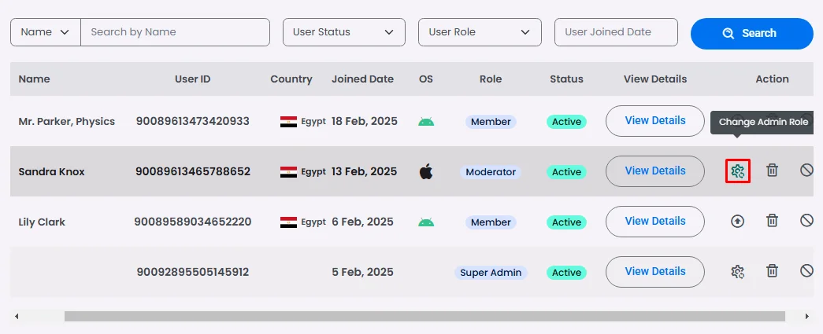Image resolution: width=823 pixels, height=334 pixels.
Task: Open View Details for Lily Clark
Action: (x=654, y=222)
